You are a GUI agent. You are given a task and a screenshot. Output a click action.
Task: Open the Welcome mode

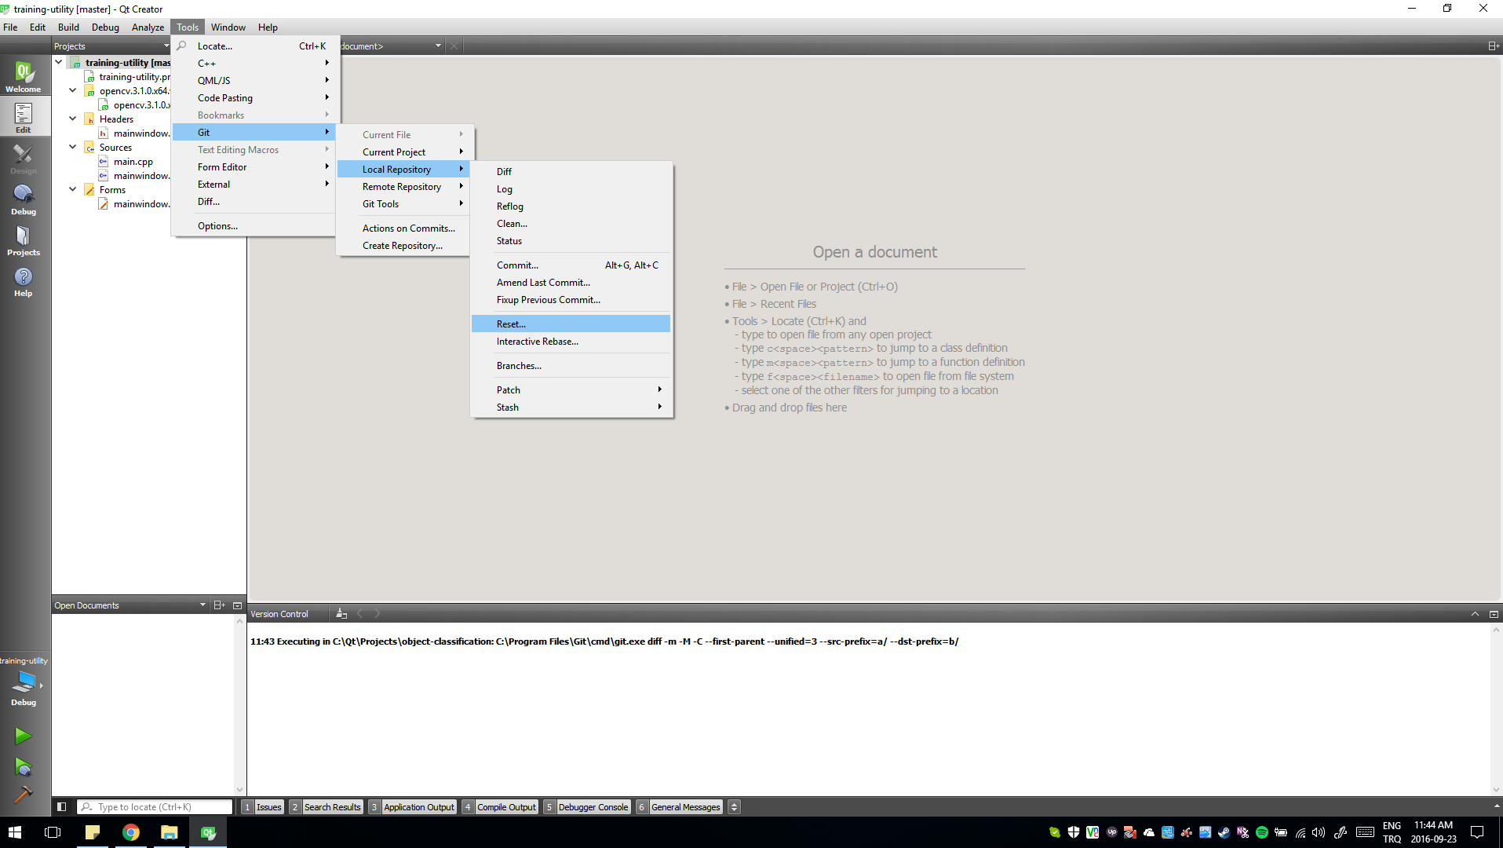tap(24, 77)
